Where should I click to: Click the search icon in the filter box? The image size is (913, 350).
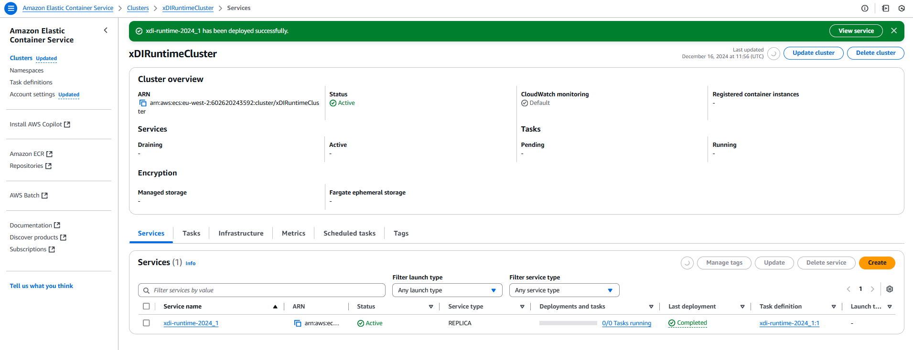coord(146,290)
